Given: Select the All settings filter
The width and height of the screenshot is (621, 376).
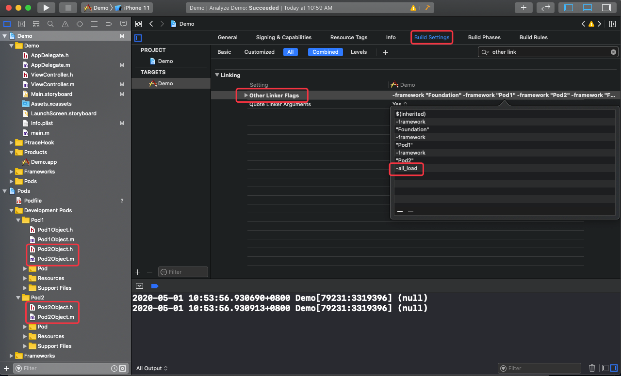Looking at the screenshot, I should click(x=291, y=52).
